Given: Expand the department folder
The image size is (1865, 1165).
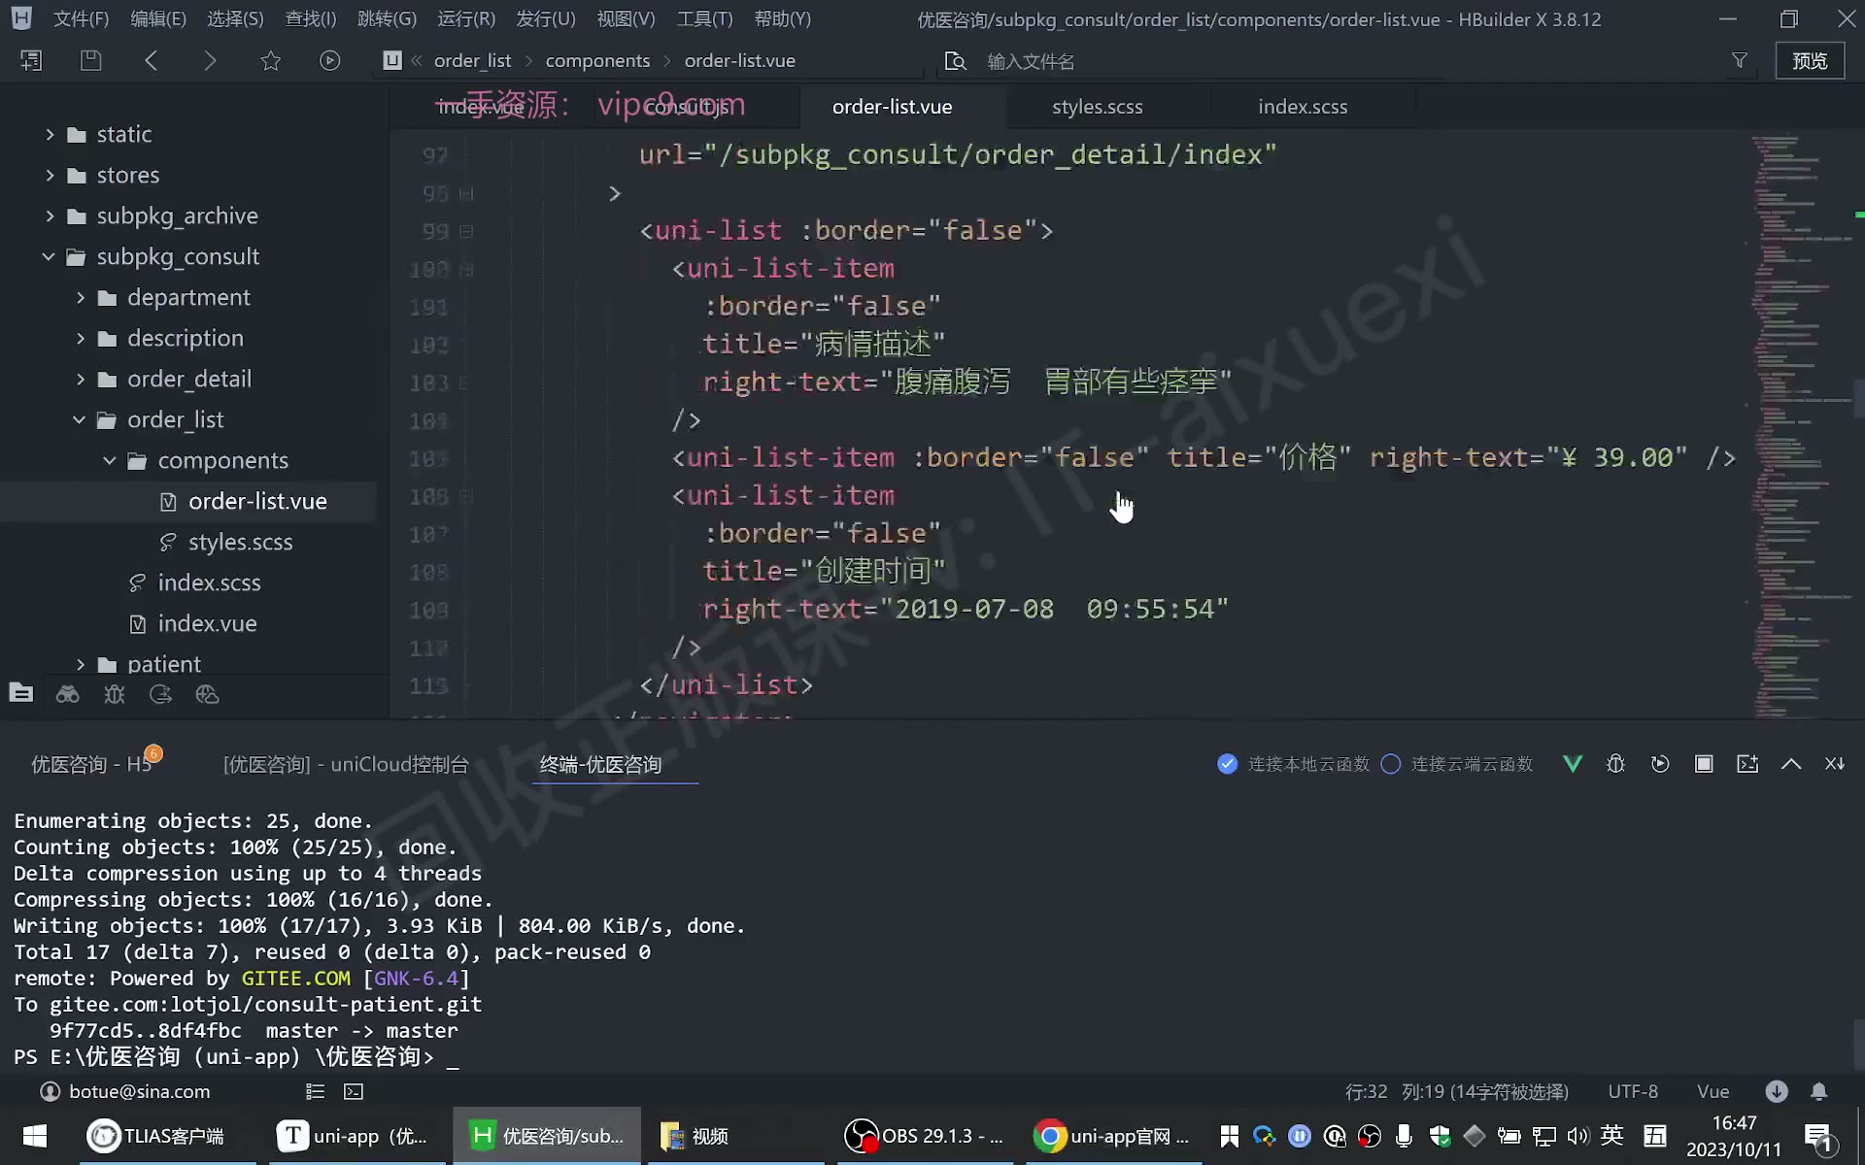Looking at the screenshot, I should [x=81, y=297].
